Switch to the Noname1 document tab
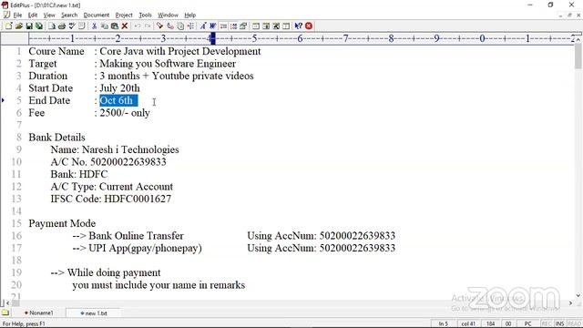Image resolution: width=583 pixels, height=328 pixels. (38, 313)
